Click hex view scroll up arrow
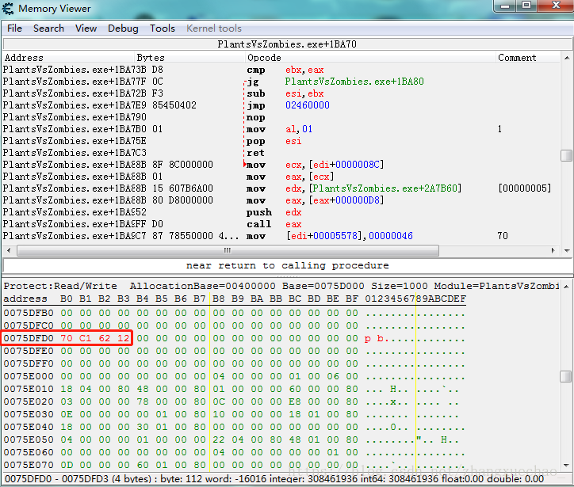The image size is (574, 487). tap(567, 287)
